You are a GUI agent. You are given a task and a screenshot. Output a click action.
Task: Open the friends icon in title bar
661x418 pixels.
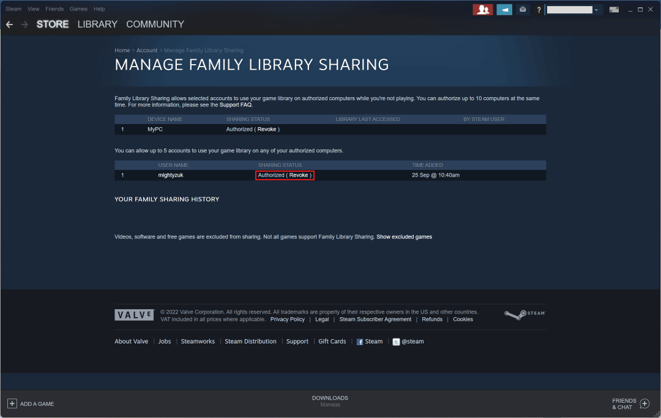pyautogui.click(x=483, y=9)
